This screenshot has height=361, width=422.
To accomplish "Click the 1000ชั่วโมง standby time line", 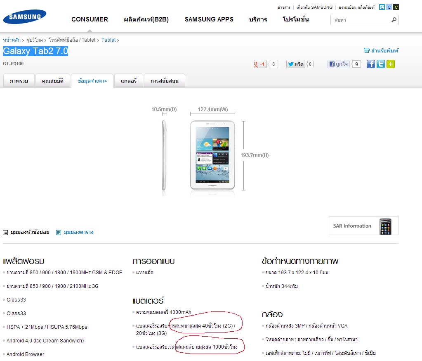I will [187, 347].
